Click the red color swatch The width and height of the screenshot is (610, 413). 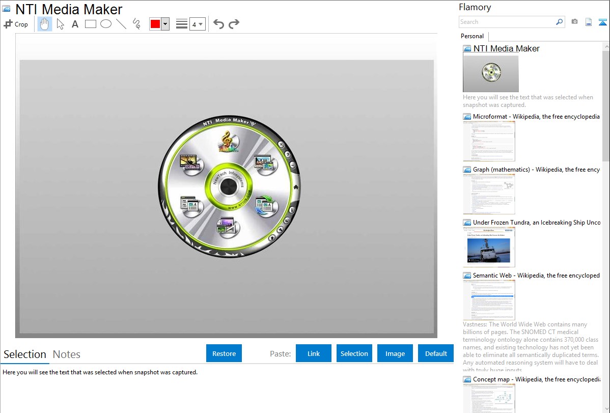click(155, 24)
